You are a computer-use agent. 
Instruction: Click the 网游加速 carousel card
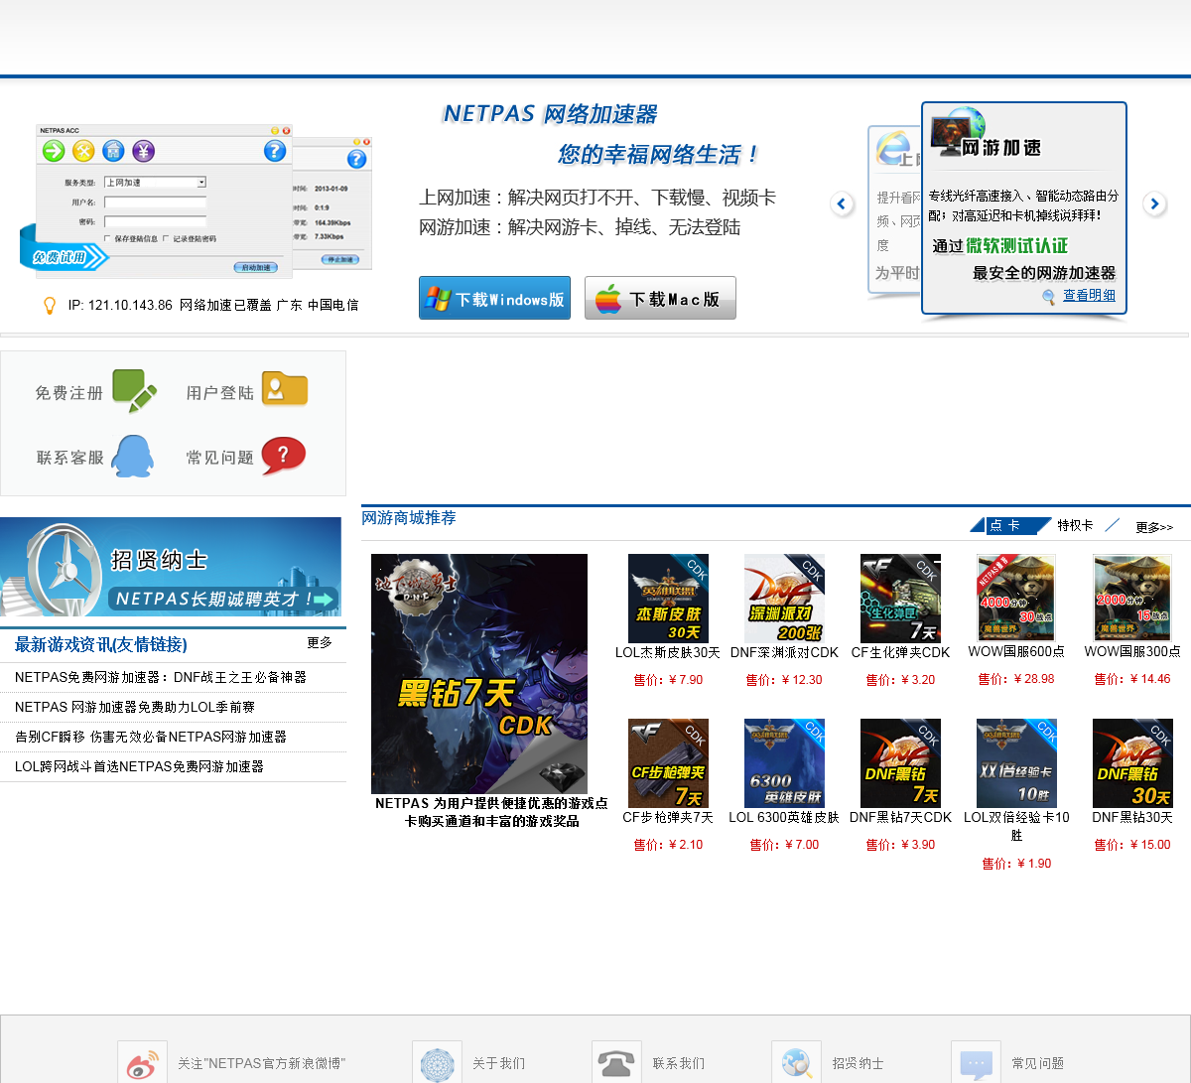[x=1024, y=208]
